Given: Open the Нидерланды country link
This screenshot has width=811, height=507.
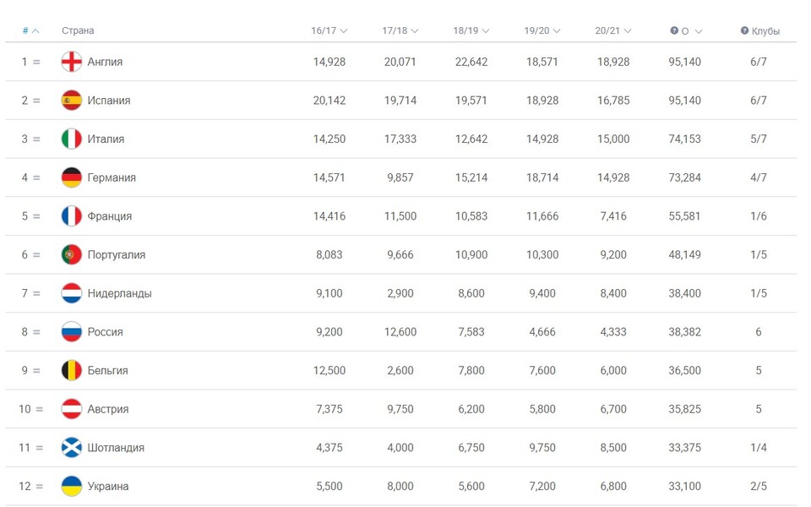Looking at the screenshot, I should (120, 293).
